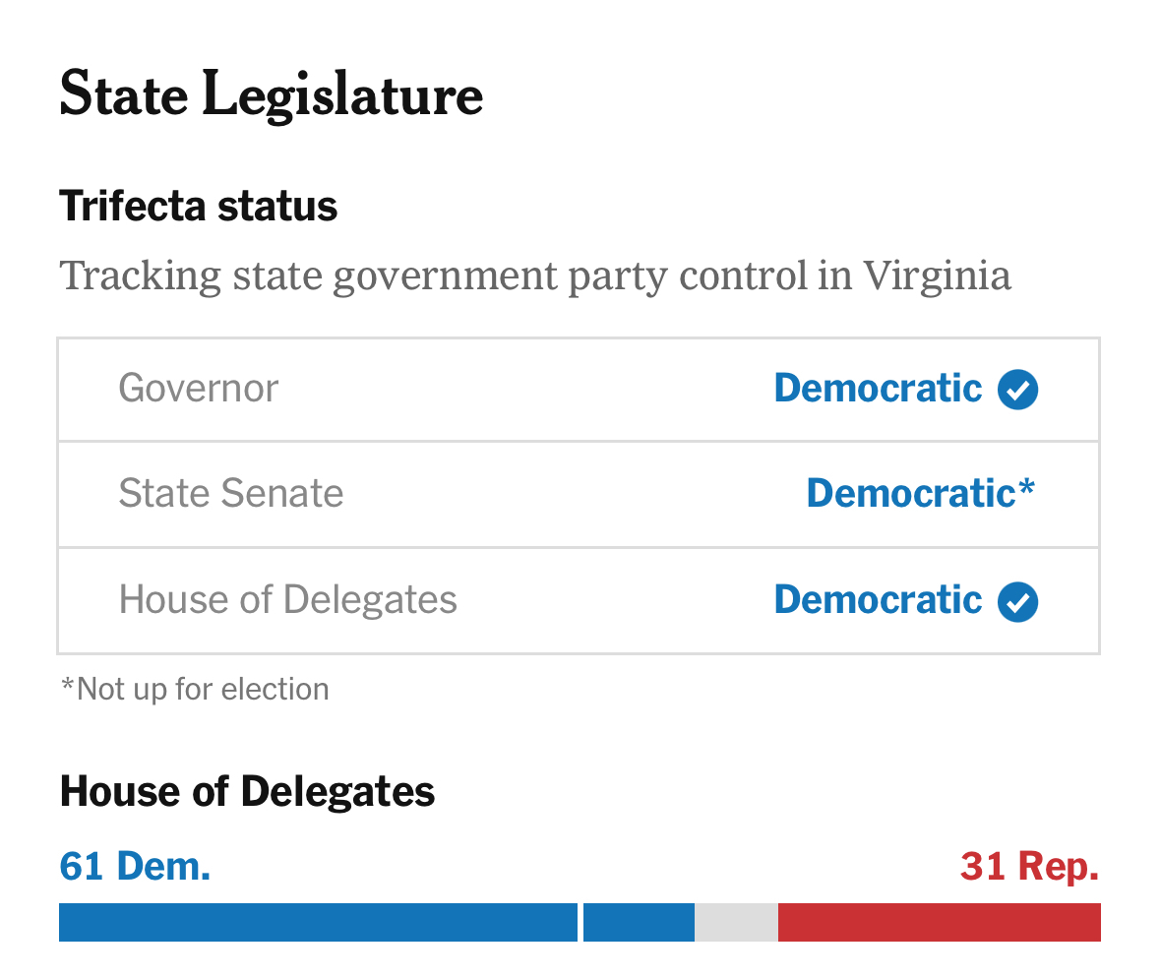Viewport: 1160px width, 978px height.
Task: Click the checkmark icon in the Governor row
Action: (1017, 390)
